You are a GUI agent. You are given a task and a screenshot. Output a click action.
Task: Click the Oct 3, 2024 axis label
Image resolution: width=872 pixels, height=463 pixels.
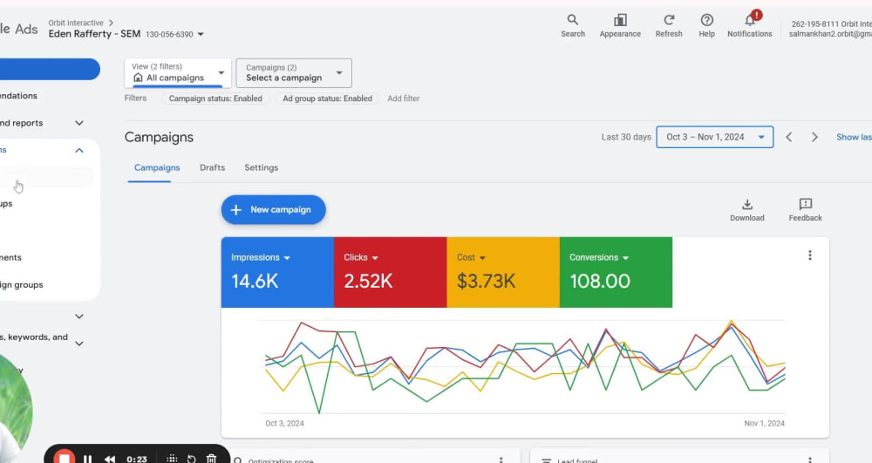click(284, 423)
